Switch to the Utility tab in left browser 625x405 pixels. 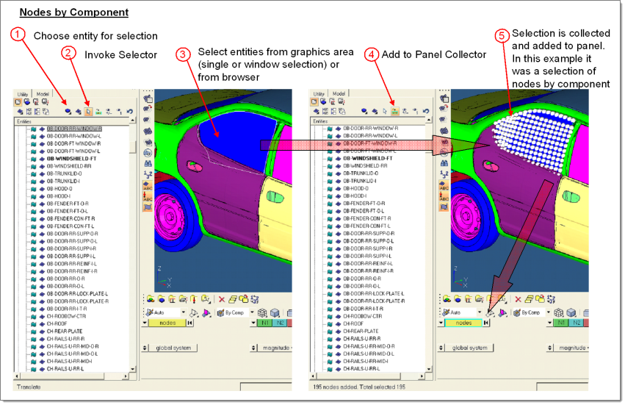[24, 94]
